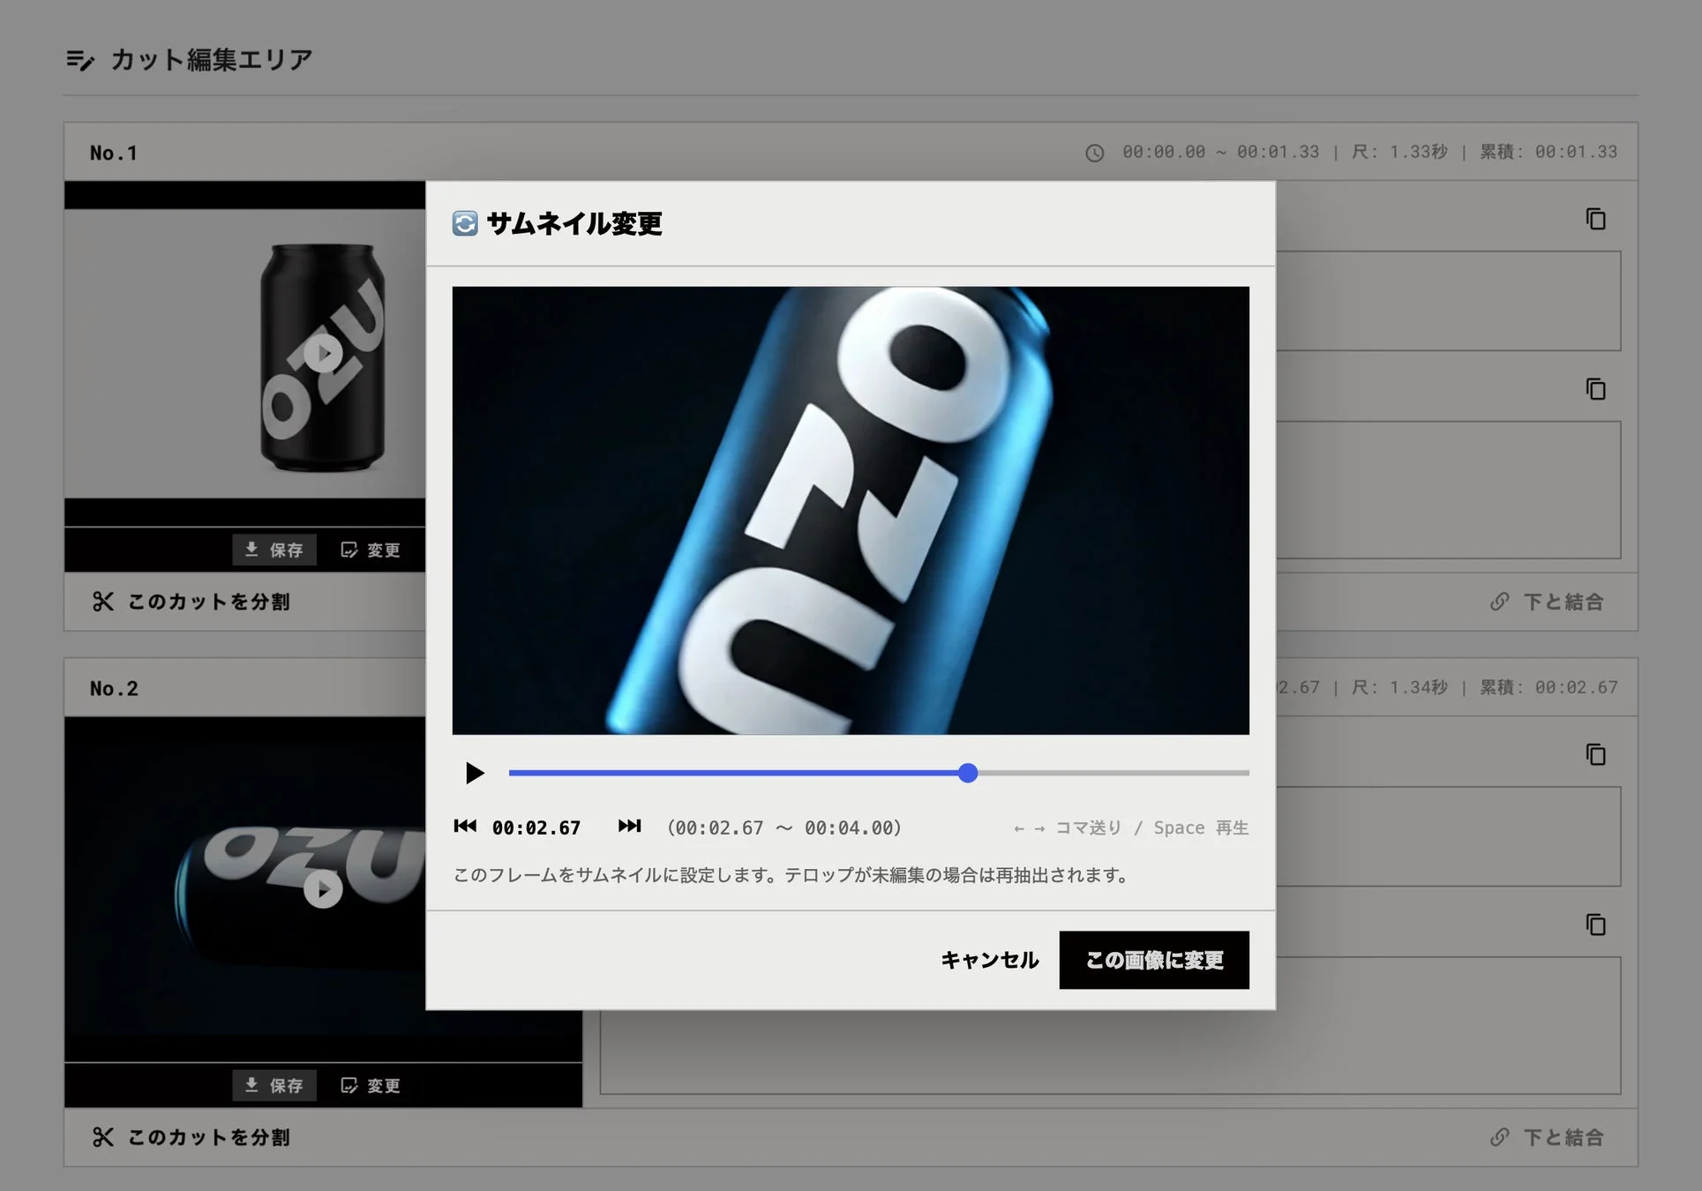The width and height of the screenshot is (1702, 1191).
Task: Click the grey unplayed part of seek bar
Action: tap(1113, 773)
